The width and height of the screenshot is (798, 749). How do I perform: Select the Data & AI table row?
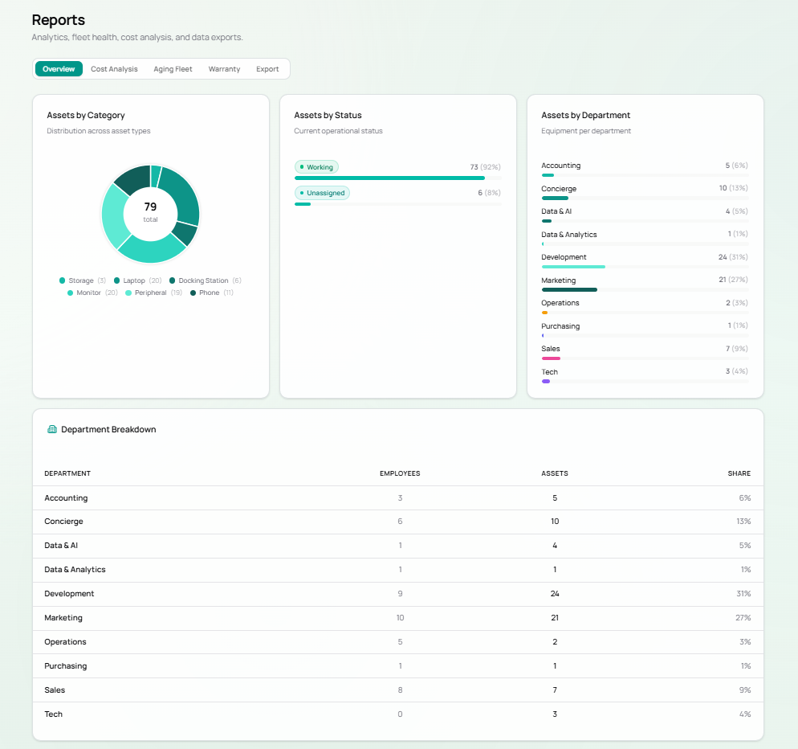398,546
